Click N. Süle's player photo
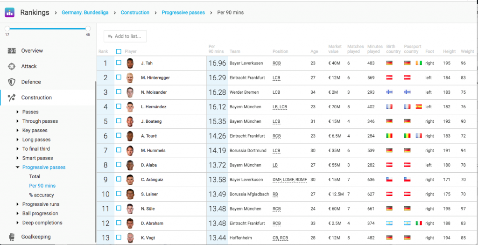This screenshot has width=478, height=245. [x=130, y=209]
